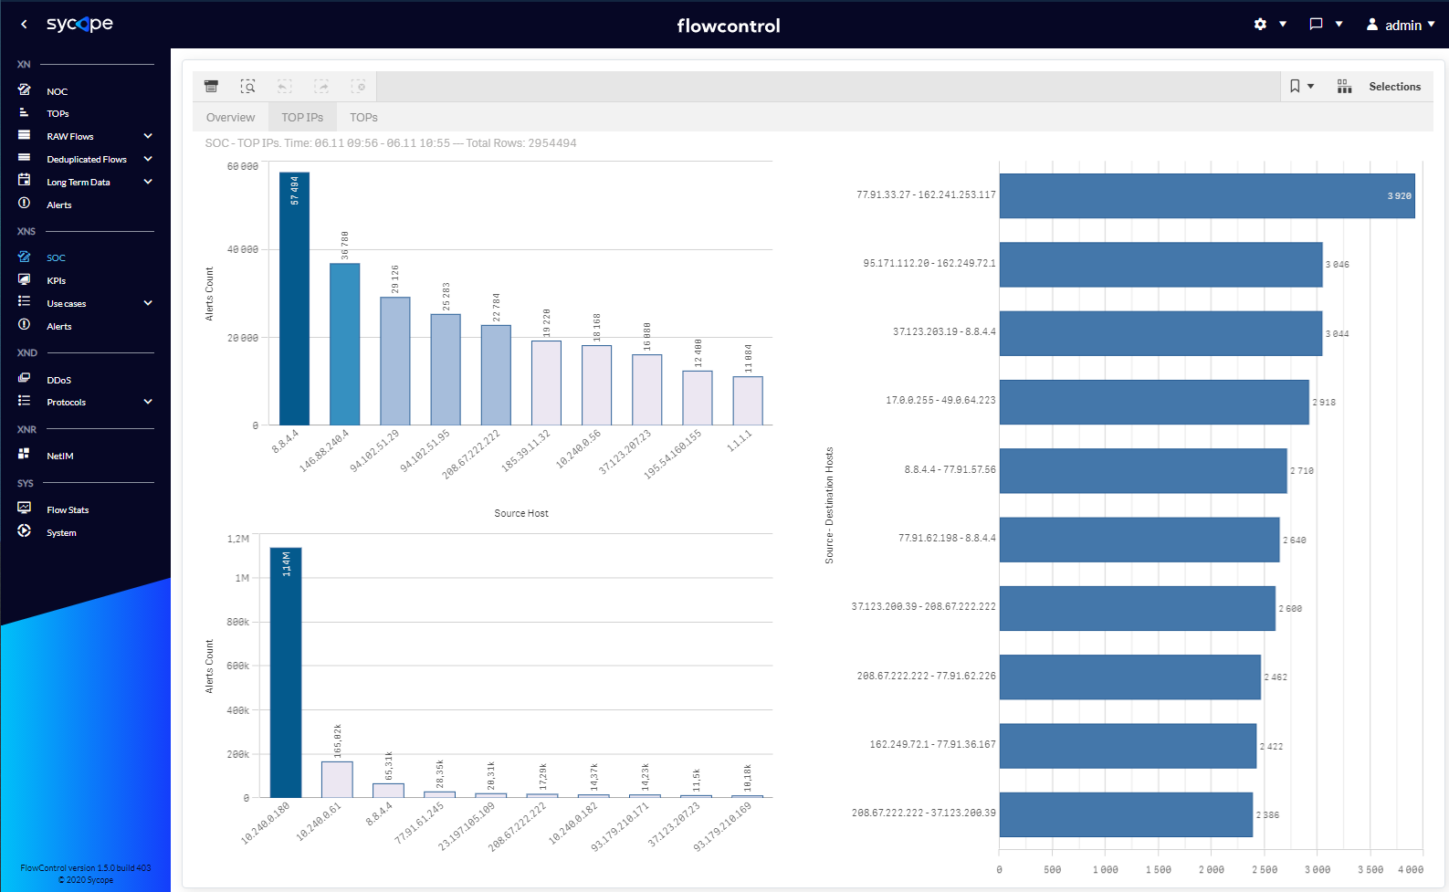Click the Selections button
The width and height of the screenshot is (1449, 892).
point(1394,87)
